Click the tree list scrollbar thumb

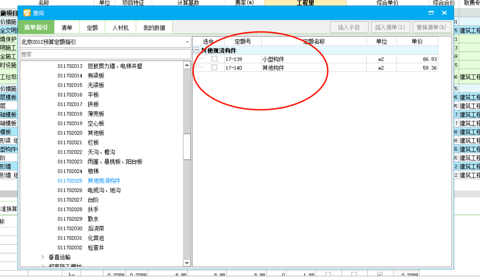[187, 147]
